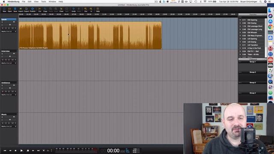Click the 00:00 time counter display
Image resolution: width=274 pixels, height=154 pixels.
coord(113,151)
